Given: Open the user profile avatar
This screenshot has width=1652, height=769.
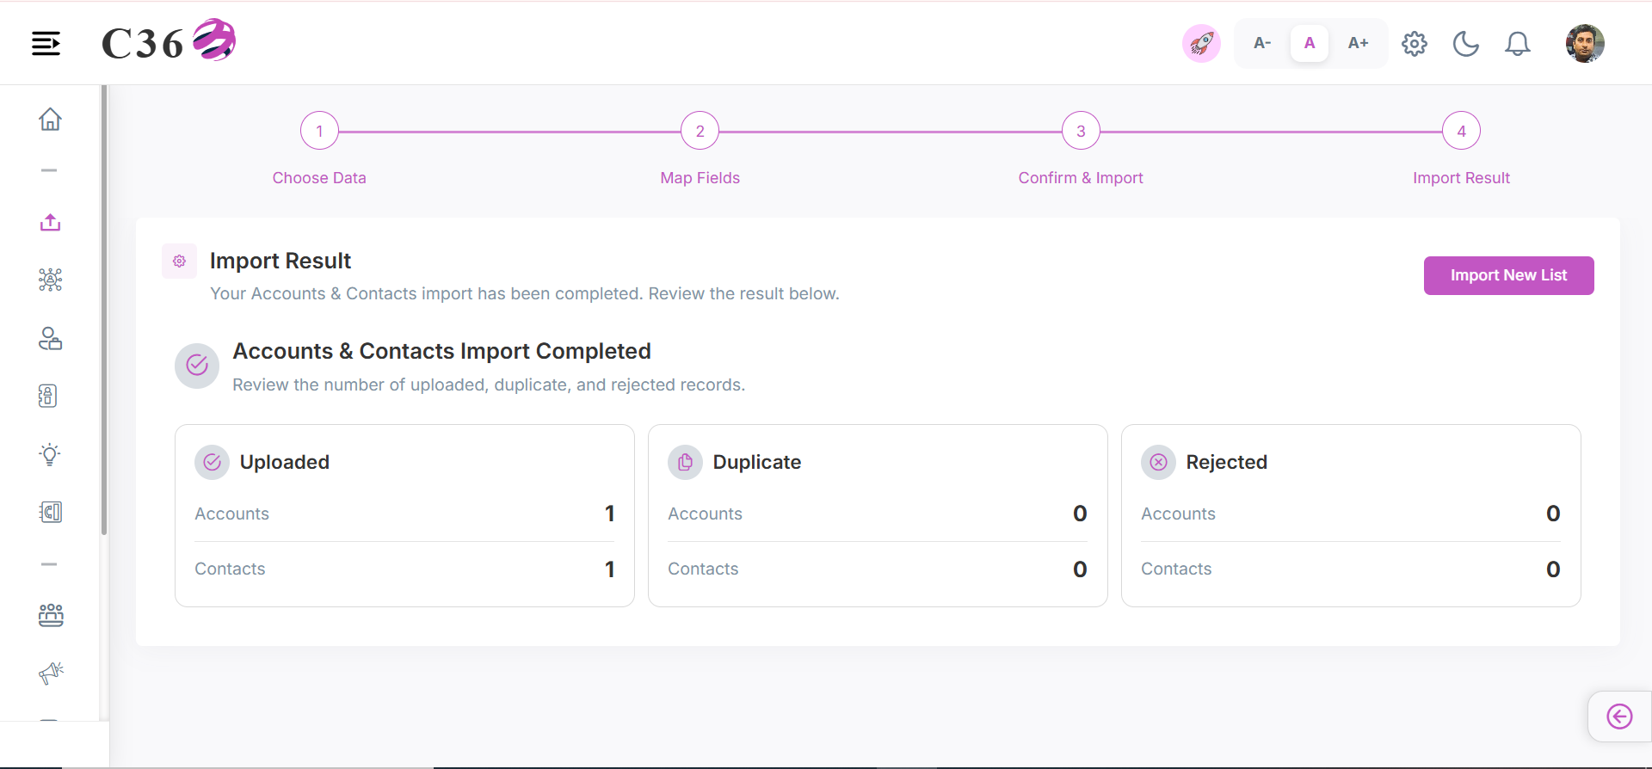Looking at the screenshot, I should [1585, 43].
